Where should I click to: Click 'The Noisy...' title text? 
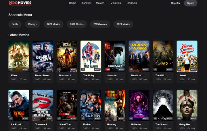(90, 75)
